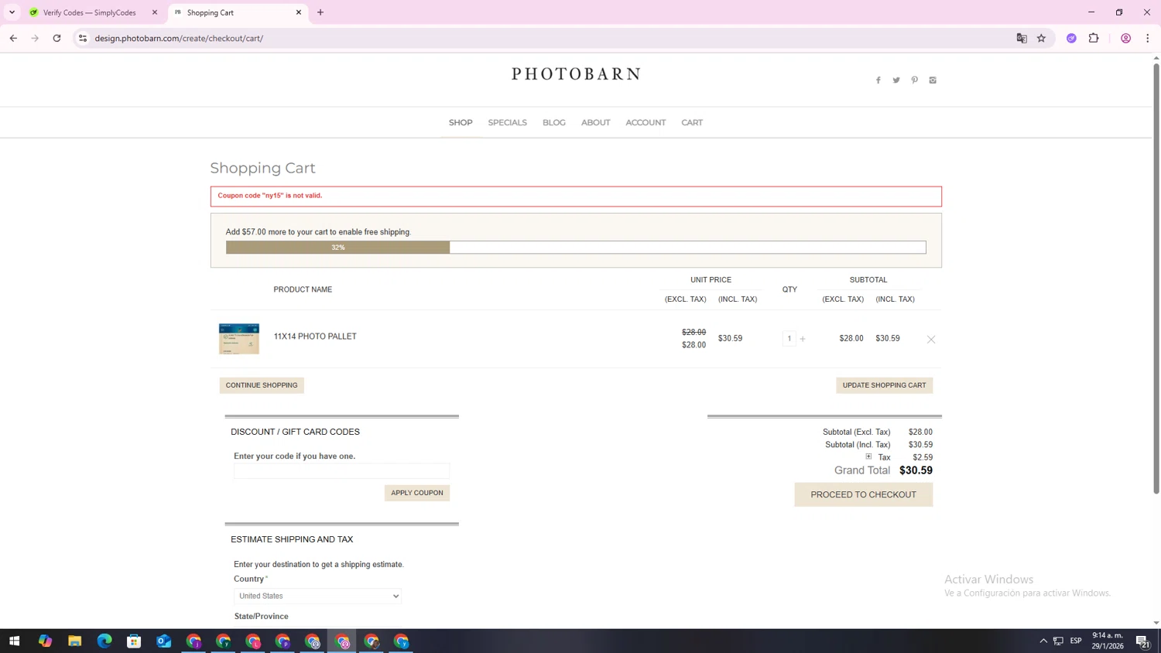Open Photobarn Twitter page icon
1161x653 pixels.
point(896,80)
